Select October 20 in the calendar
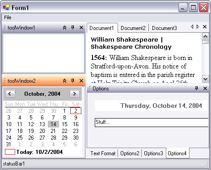 42,131
